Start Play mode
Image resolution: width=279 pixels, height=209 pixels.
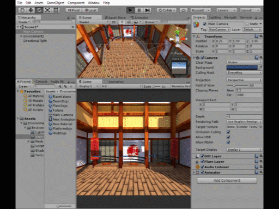click(x=130, y=10)
